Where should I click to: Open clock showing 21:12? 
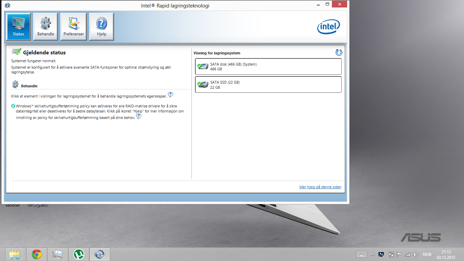tap(446, 254)
